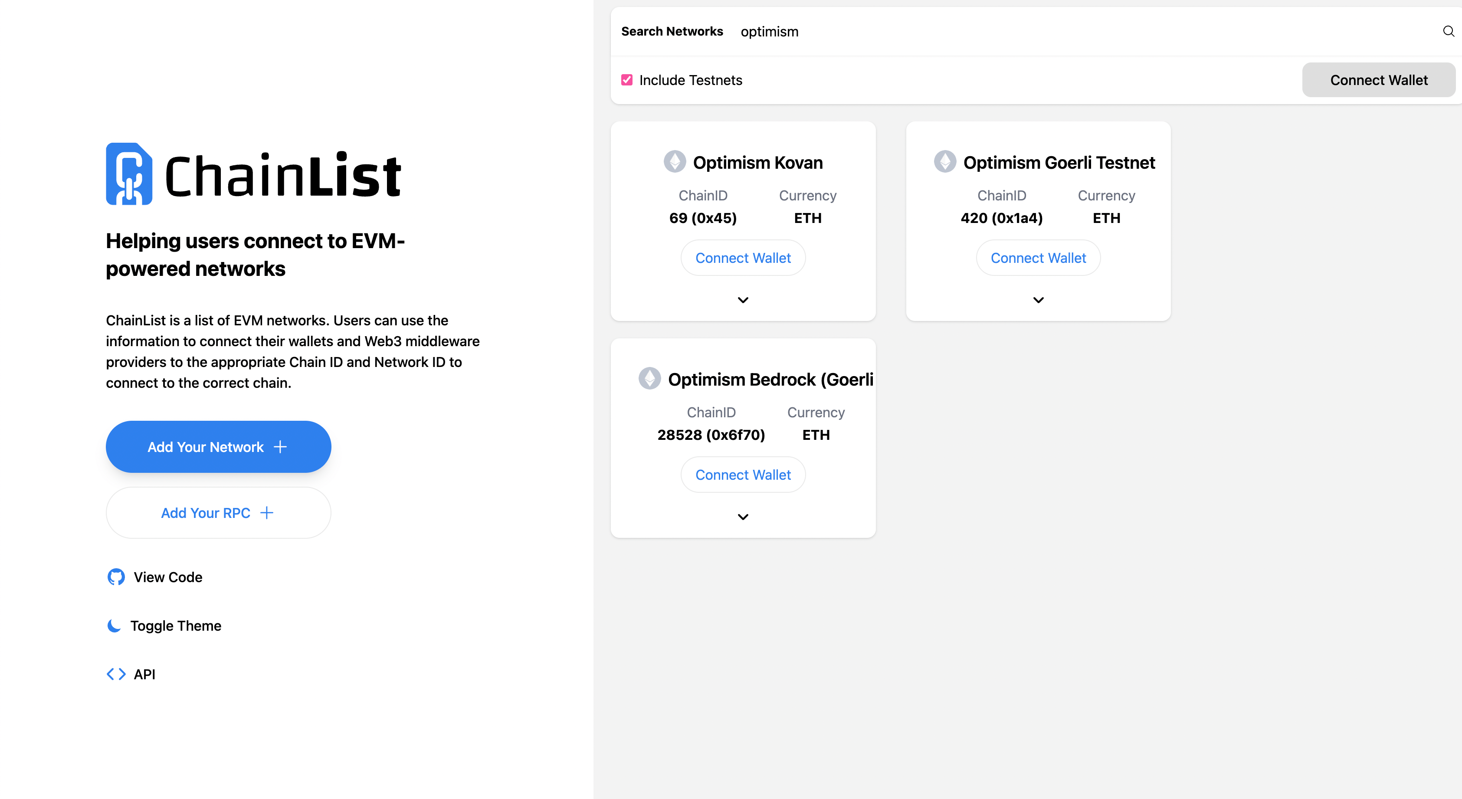Expand the Optimism Bedrock card details
The width and height of the screenshot is (1462, 799).
[743, 516]
